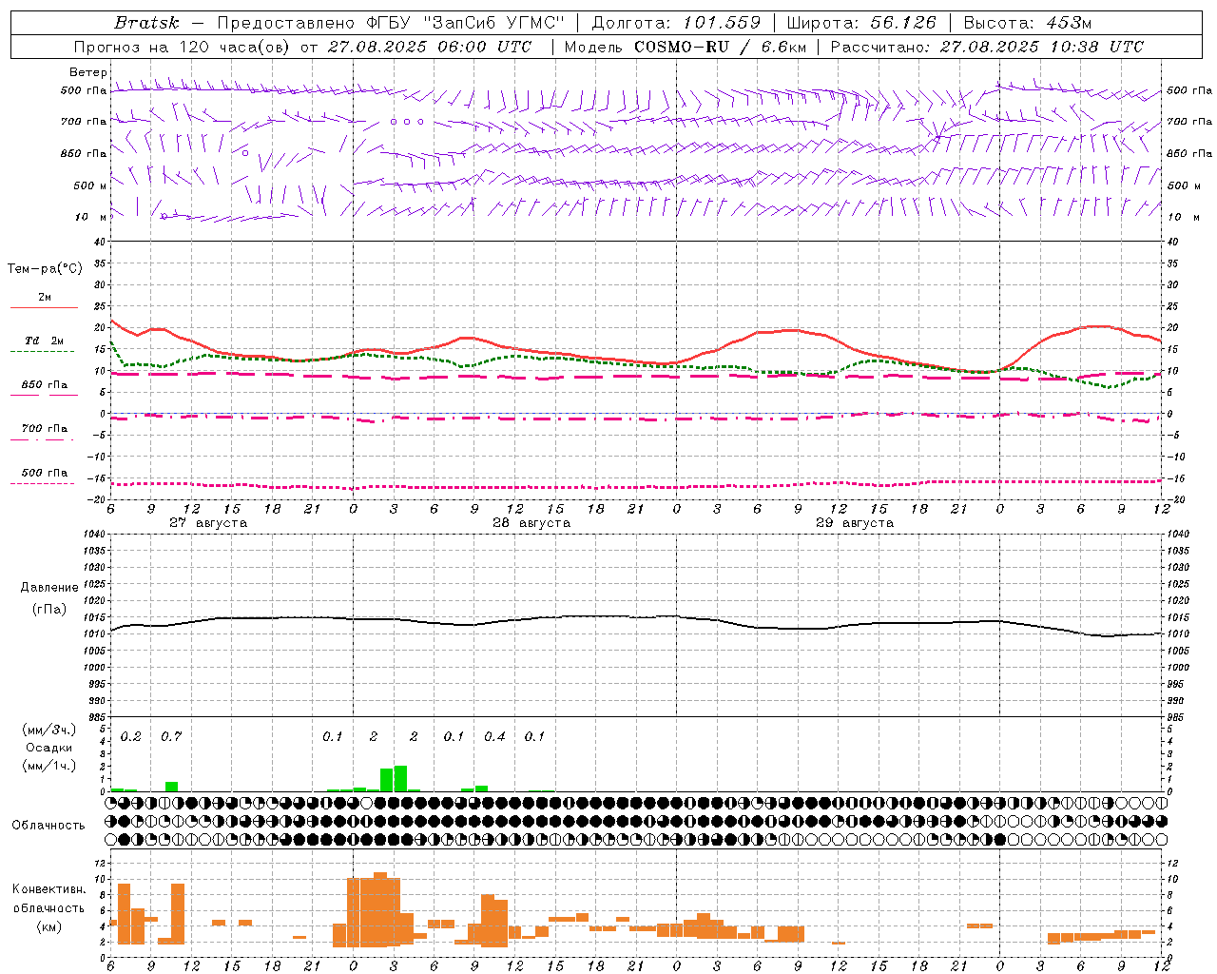The width and height of the screenshot is (1217, 974).
Task: Click the "Модель COSMO-RU / 6.6км" text
Action: coord(685,47)
